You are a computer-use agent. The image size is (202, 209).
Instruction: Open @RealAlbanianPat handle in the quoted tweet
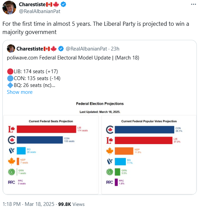click(x=86, y=49)
